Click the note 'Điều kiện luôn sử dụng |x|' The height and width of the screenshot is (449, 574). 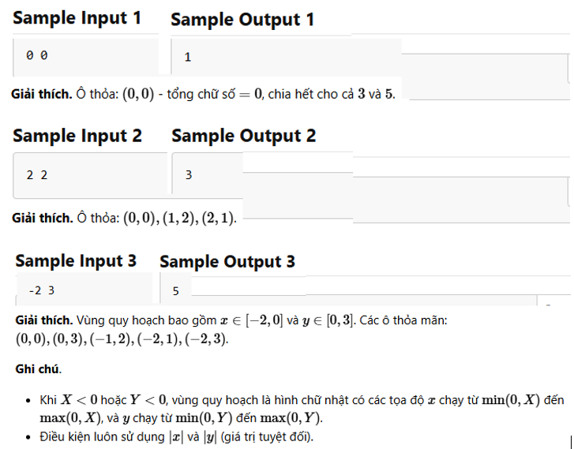click(176, 437)
